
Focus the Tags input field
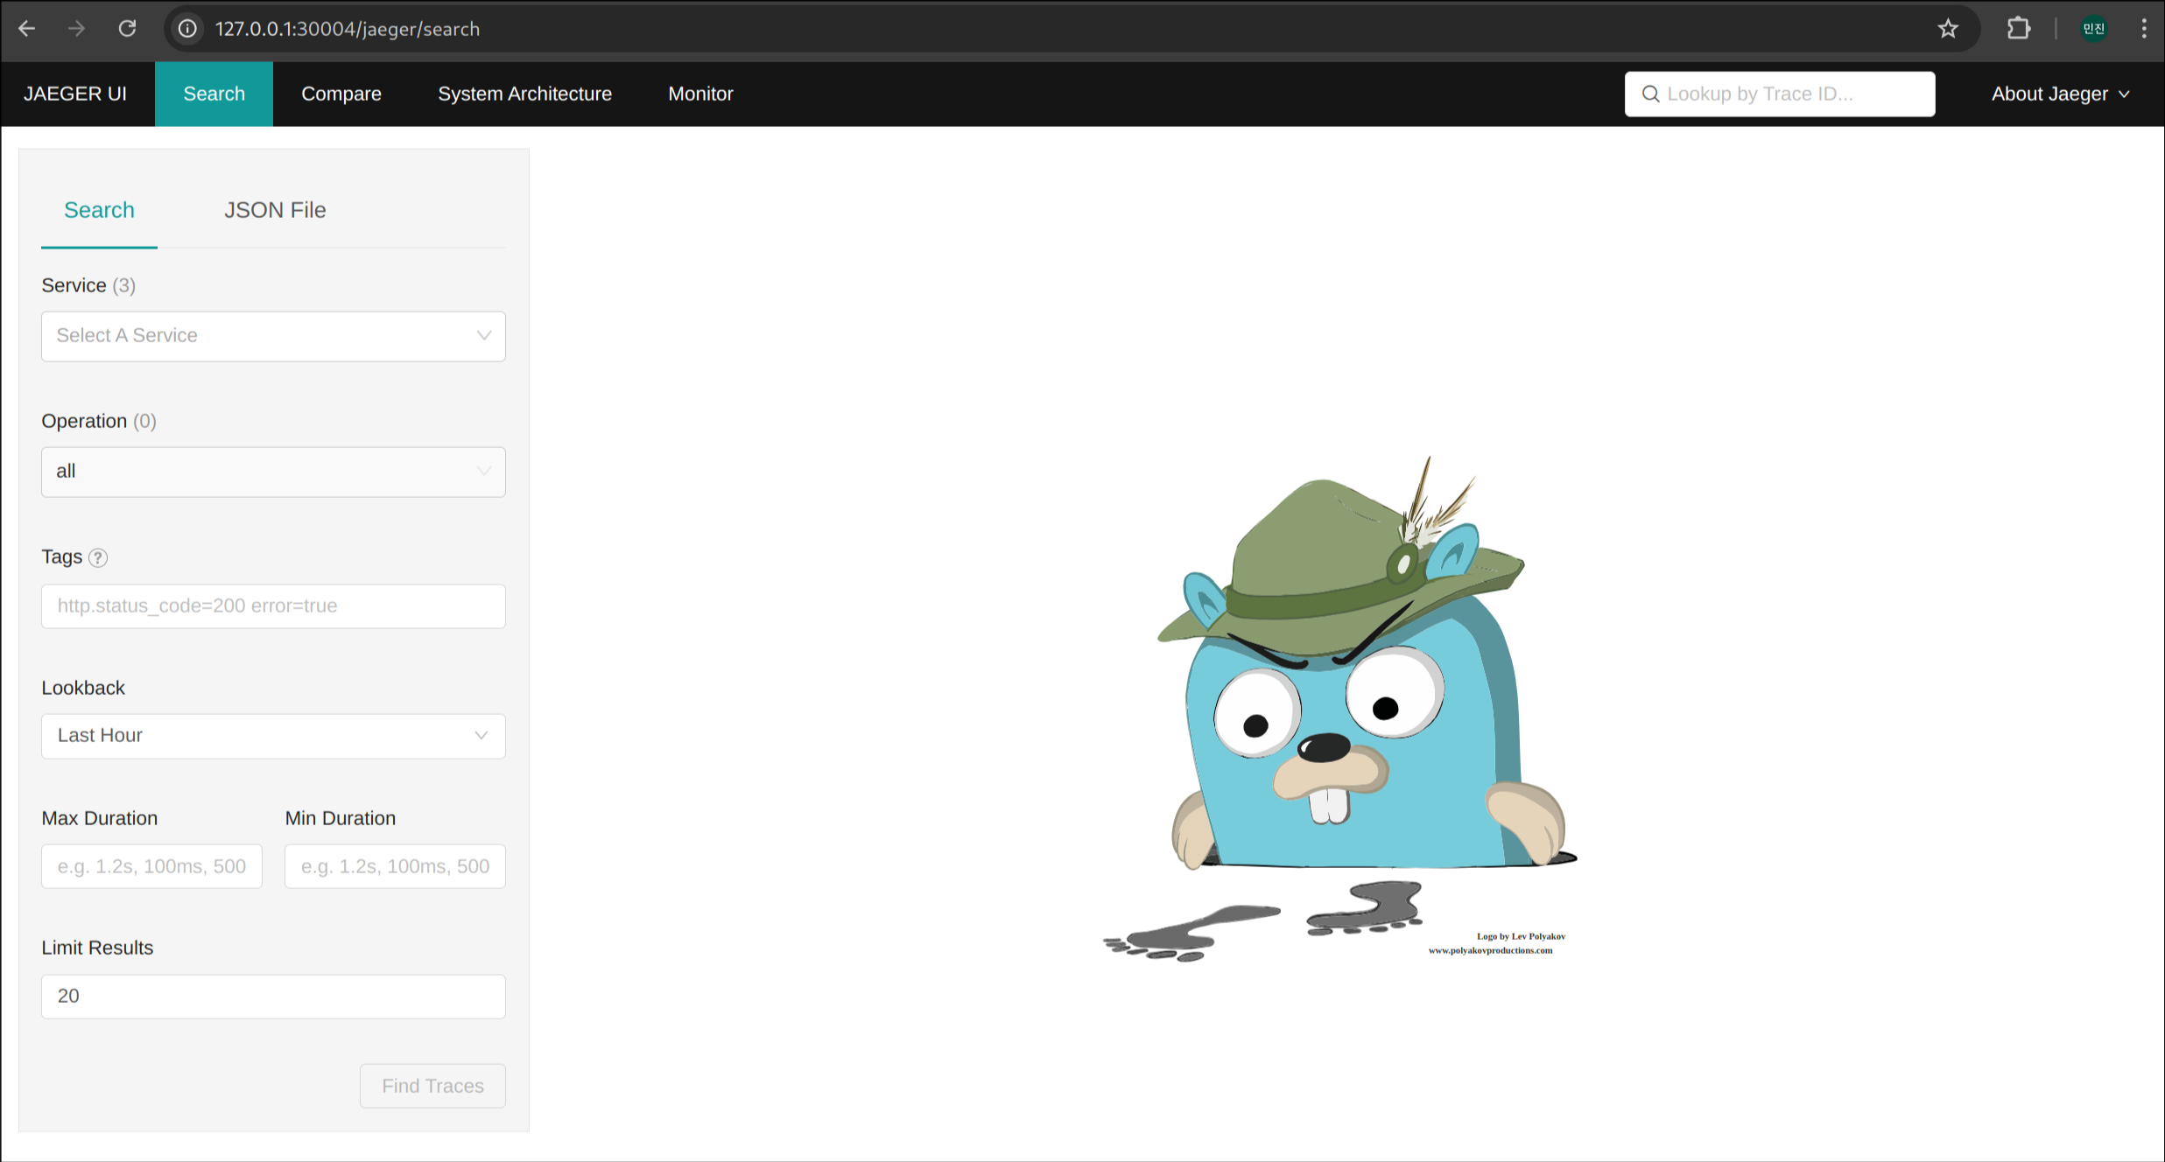(273, 606)
